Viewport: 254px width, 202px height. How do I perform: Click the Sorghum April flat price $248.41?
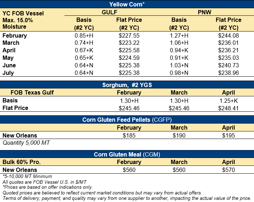tap(228, 108)
